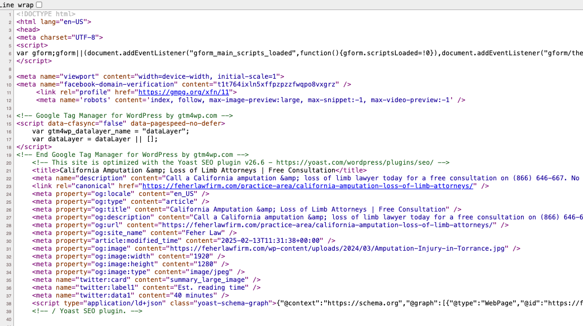Click the opening head tag

pos(28,30)
